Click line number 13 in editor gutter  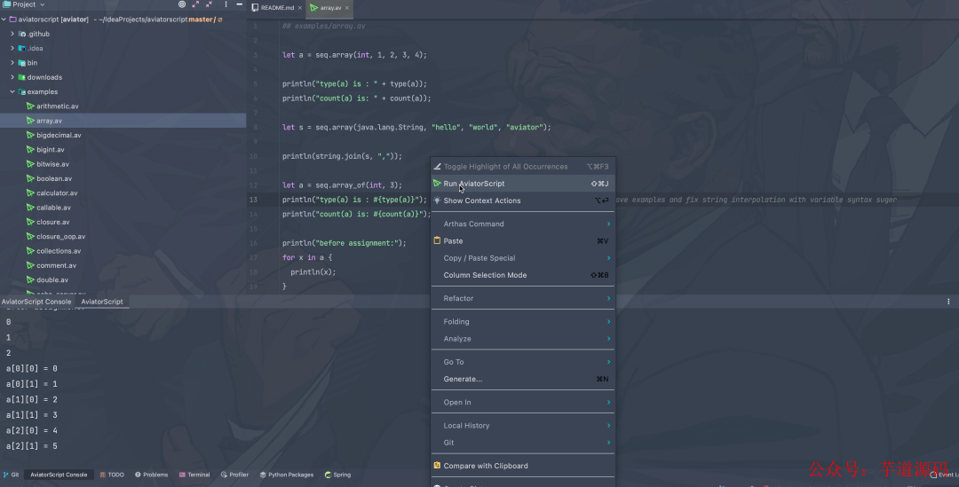click(x=253, y=200)
